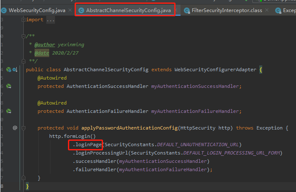Click the folded import ellipsis
The image size is (296, 192).
tap(51, 20)
